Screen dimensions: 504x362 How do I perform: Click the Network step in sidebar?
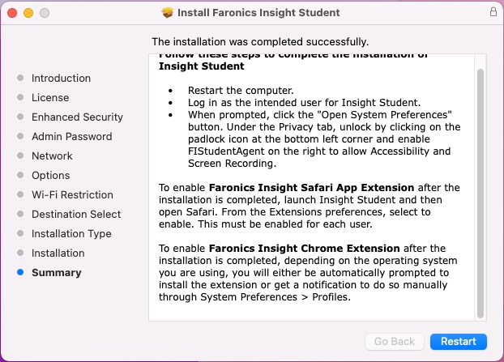52,156
